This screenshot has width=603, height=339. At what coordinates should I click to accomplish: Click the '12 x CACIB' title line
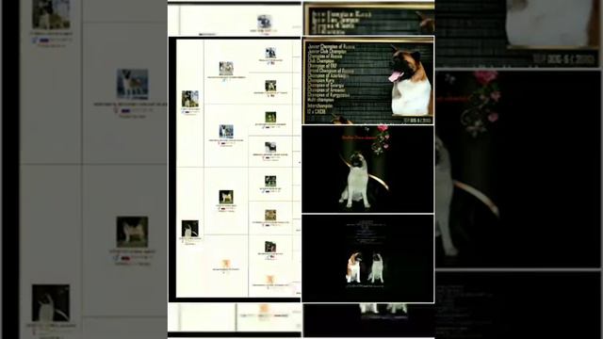[317, 111]
